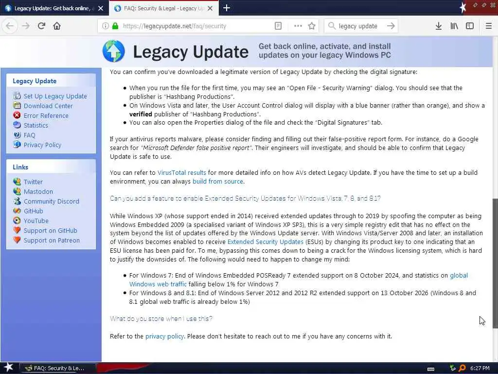Open the VirusTotal results link
Image resolution: width=498 pixels, height=374 pixels.
(182, 173)
